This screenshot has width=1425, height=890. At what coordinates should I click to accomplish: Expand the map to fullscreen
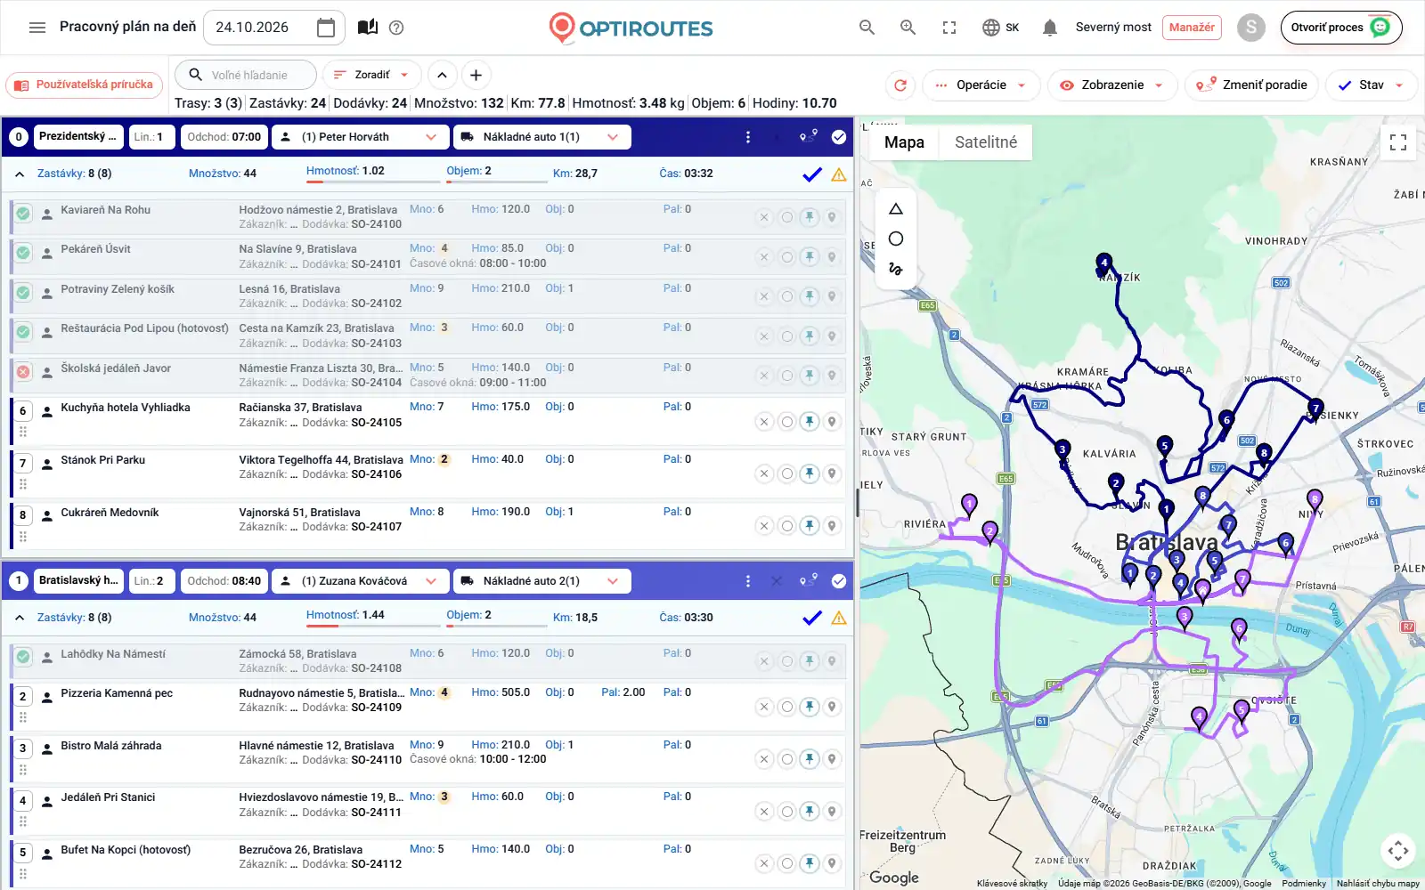1398,142
